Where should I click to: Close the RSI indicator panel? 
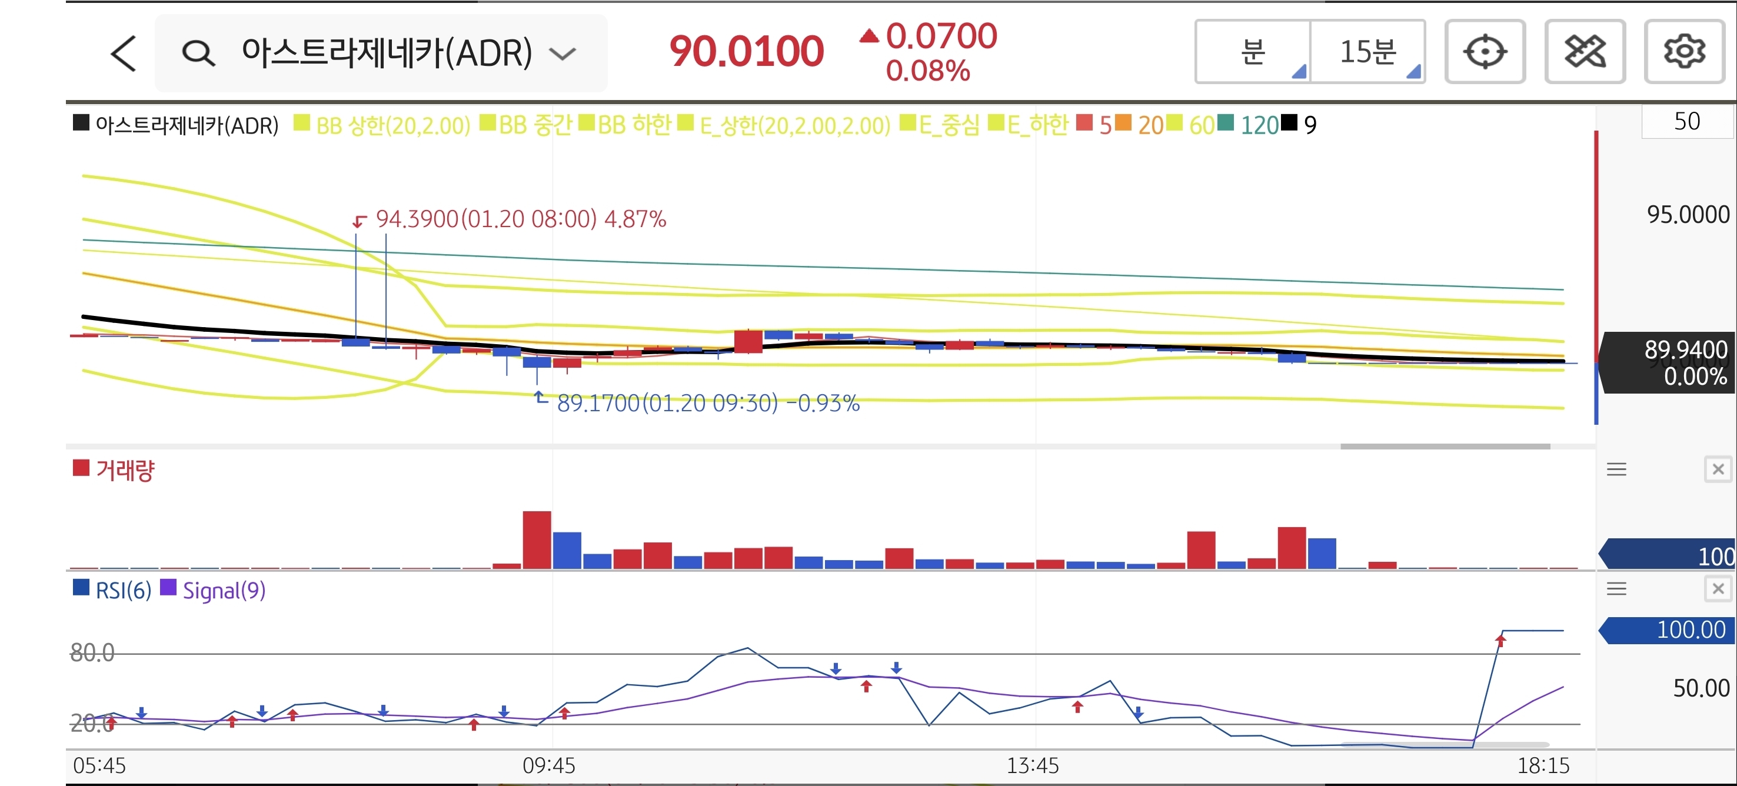click(1718, 589)
